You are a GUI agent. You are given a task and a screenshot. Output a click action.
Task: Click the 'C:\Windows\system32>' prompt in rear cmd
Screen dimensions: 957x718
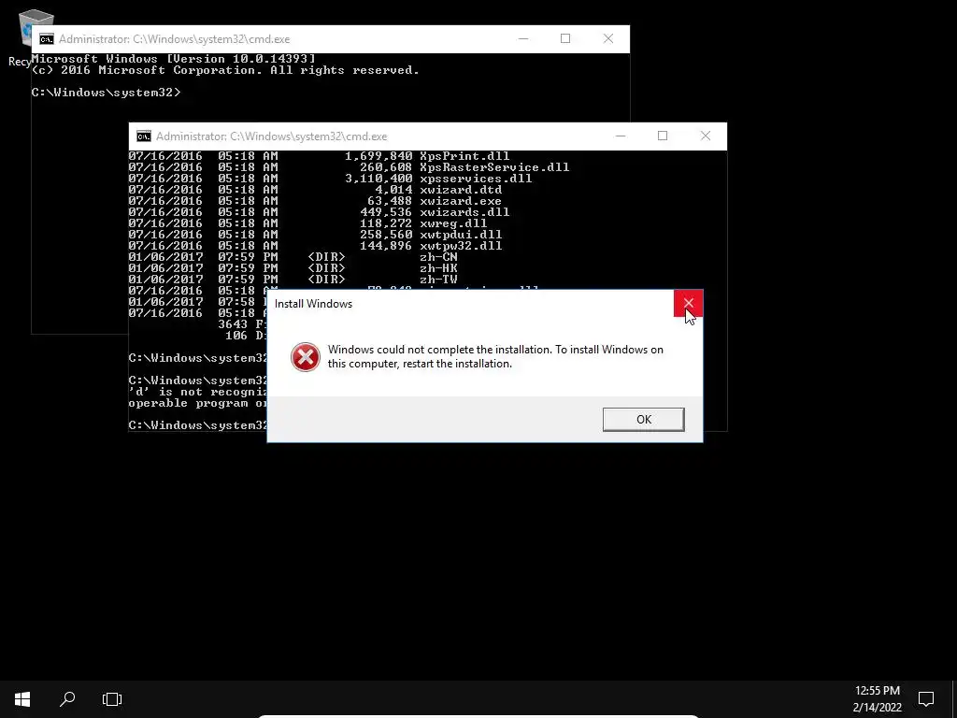tap(107, 93)
